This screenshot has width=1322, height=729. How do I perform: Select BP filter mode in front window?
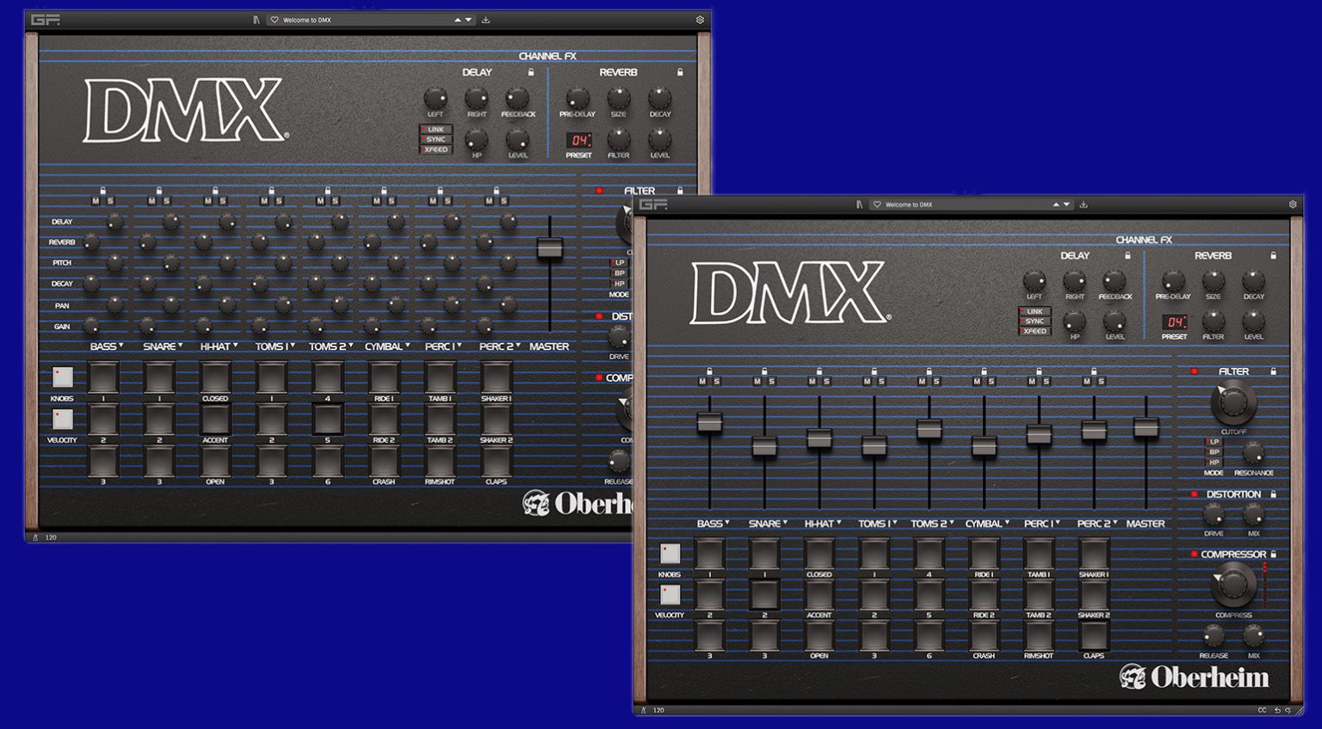click(x=1214, y=452)
